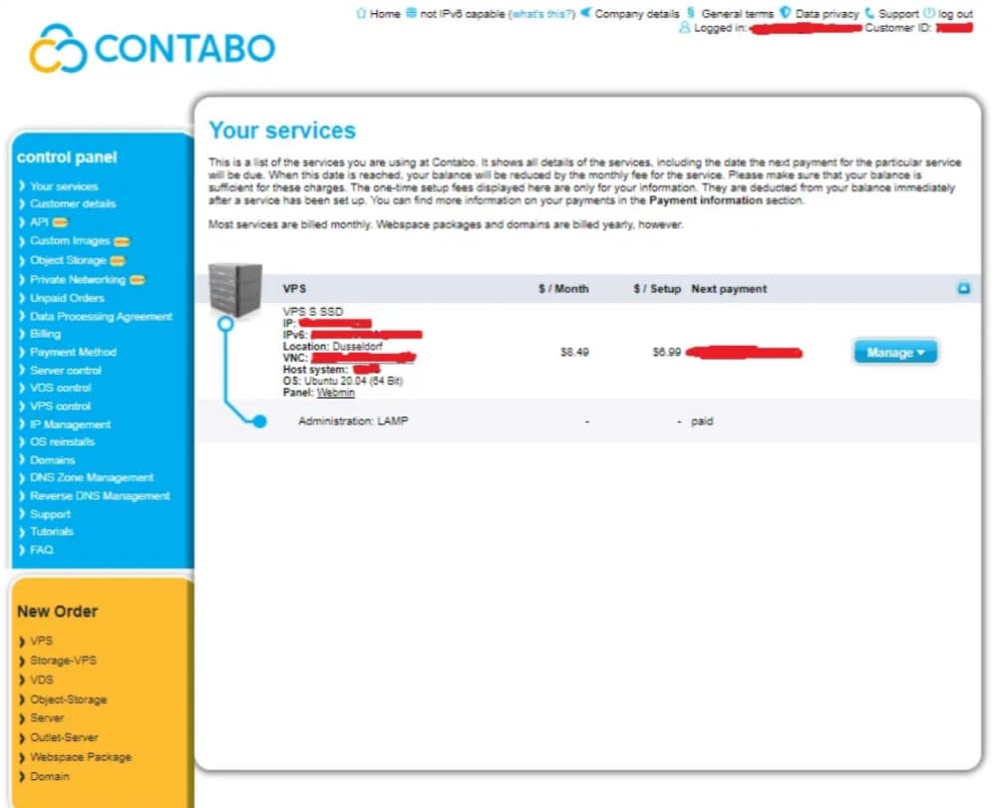Open General terms in header
The width and height of the screenshot is (997, 808).
pyautogui.click(x=737, y=14)
